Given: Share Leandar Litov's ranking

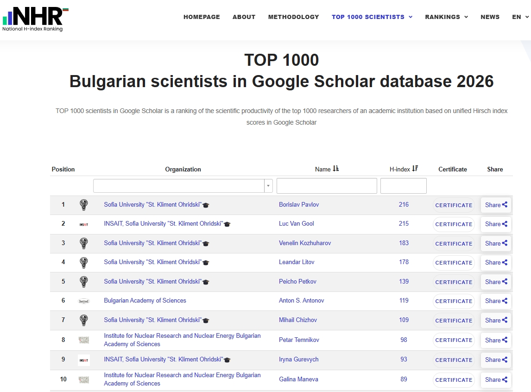Looking at the screenshot, I should 496,262.
